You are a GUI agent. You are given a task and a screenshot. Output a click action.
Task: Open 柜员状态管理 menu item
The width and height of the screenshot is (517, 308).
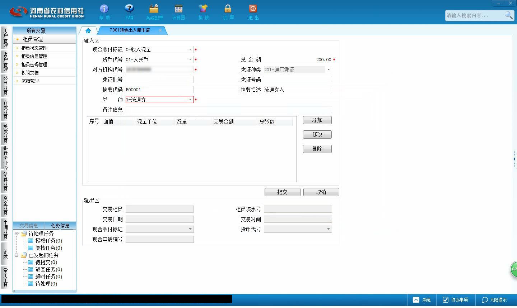(44, 48)
